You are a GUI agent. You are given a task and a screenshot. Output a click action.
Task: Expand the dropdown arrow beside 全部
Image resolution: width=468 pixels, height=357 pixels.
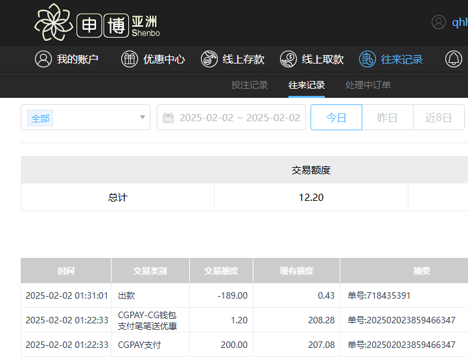[143, 118]
